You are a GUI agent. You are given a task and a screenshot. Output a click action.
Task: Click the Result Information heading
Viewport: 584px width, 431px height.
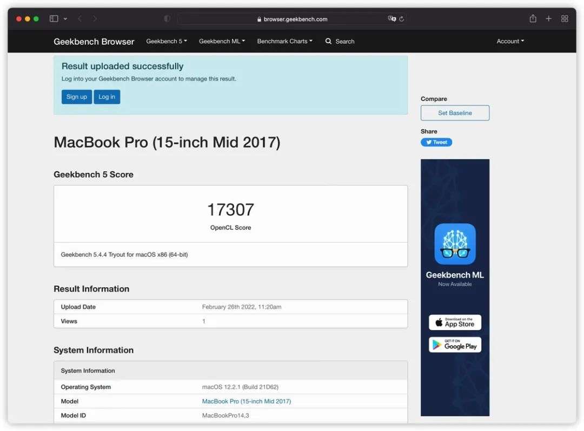(91, 289)
